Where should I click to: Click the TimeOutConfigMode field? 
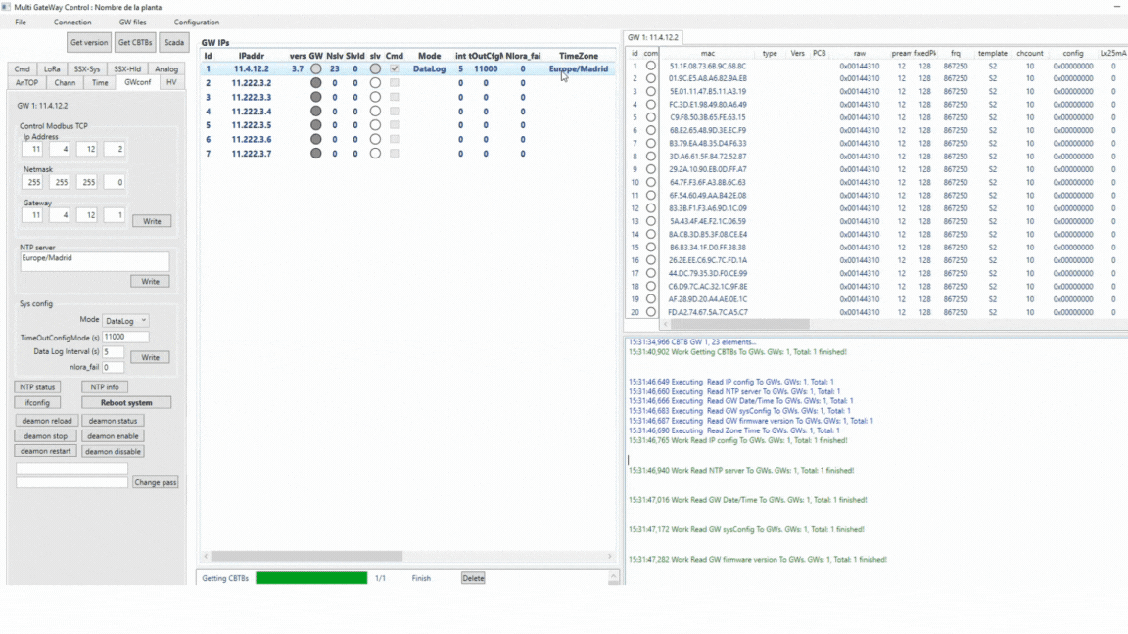tap(125, 337)
